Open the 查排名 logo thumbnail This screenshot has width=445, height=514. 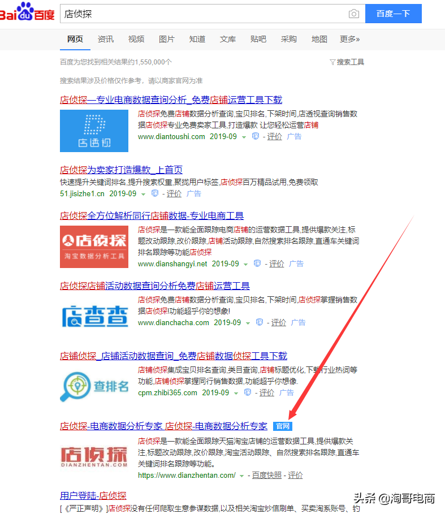coord(94,386)
